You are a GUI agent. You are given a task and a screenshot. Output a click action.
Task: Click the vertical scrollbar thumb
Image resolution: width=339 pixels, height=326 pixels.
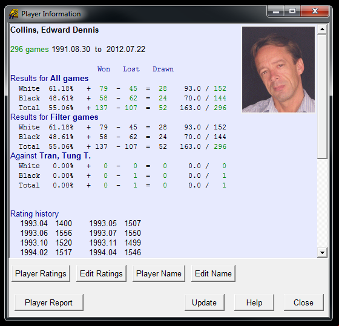point(322,97)
